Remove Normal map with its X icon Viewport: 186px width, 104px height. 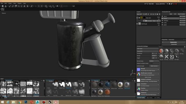(158, 70)
